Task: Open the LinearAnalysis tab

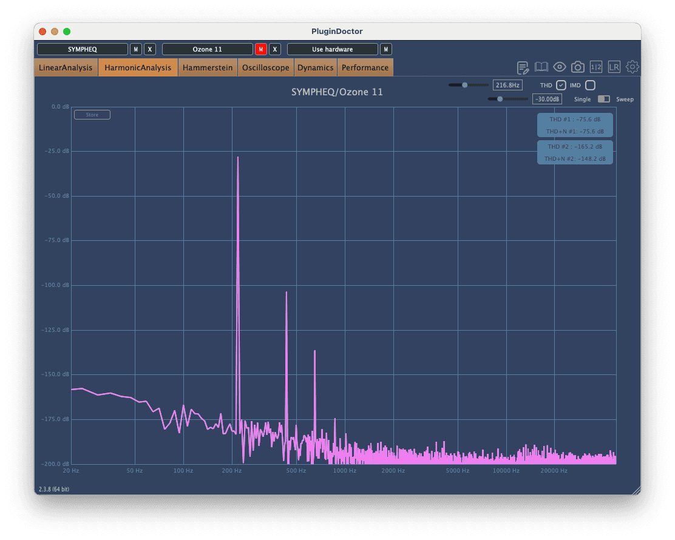Action: 66,67
